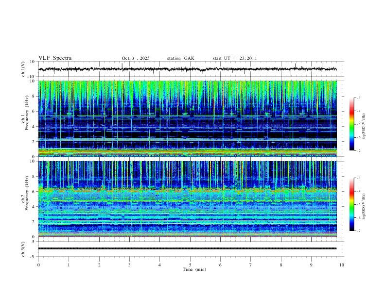
Task: Click the 7 tick label on Time axis
Action: tap(251, 265)
